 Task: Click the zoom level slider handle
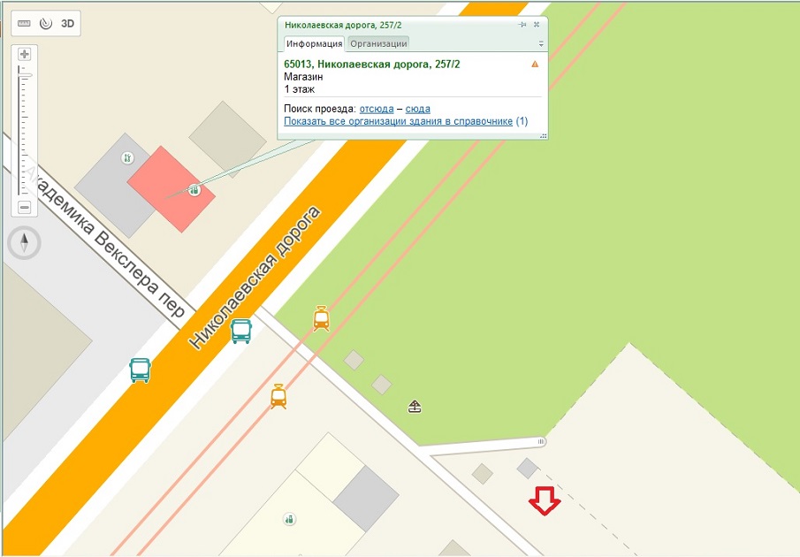[x=25, y=74]
